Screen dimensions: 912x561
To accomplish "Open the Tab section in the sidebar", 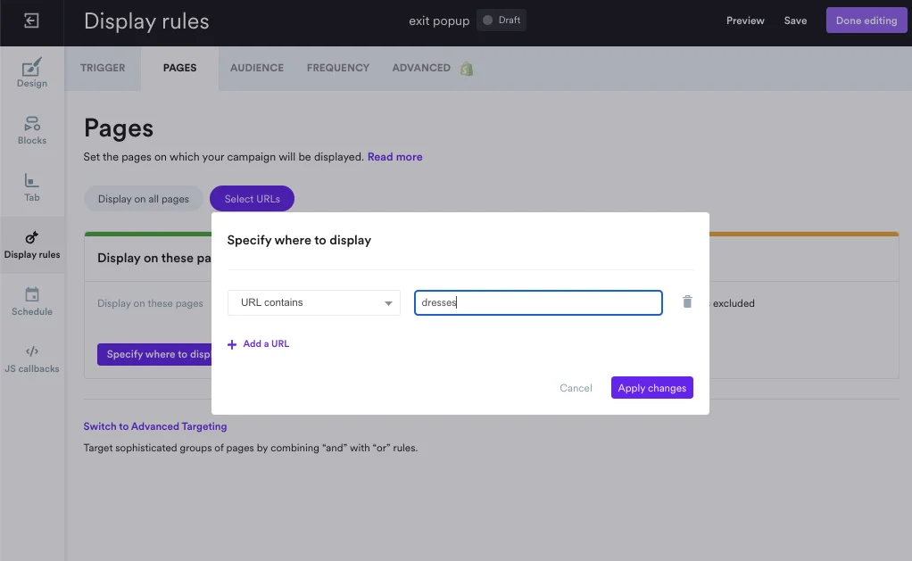I will (x=32, y=188).
